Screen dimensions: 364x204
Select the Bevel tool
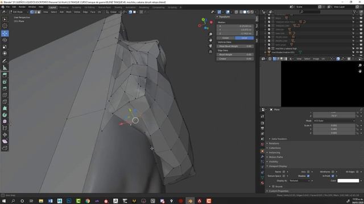pos(5,88)
